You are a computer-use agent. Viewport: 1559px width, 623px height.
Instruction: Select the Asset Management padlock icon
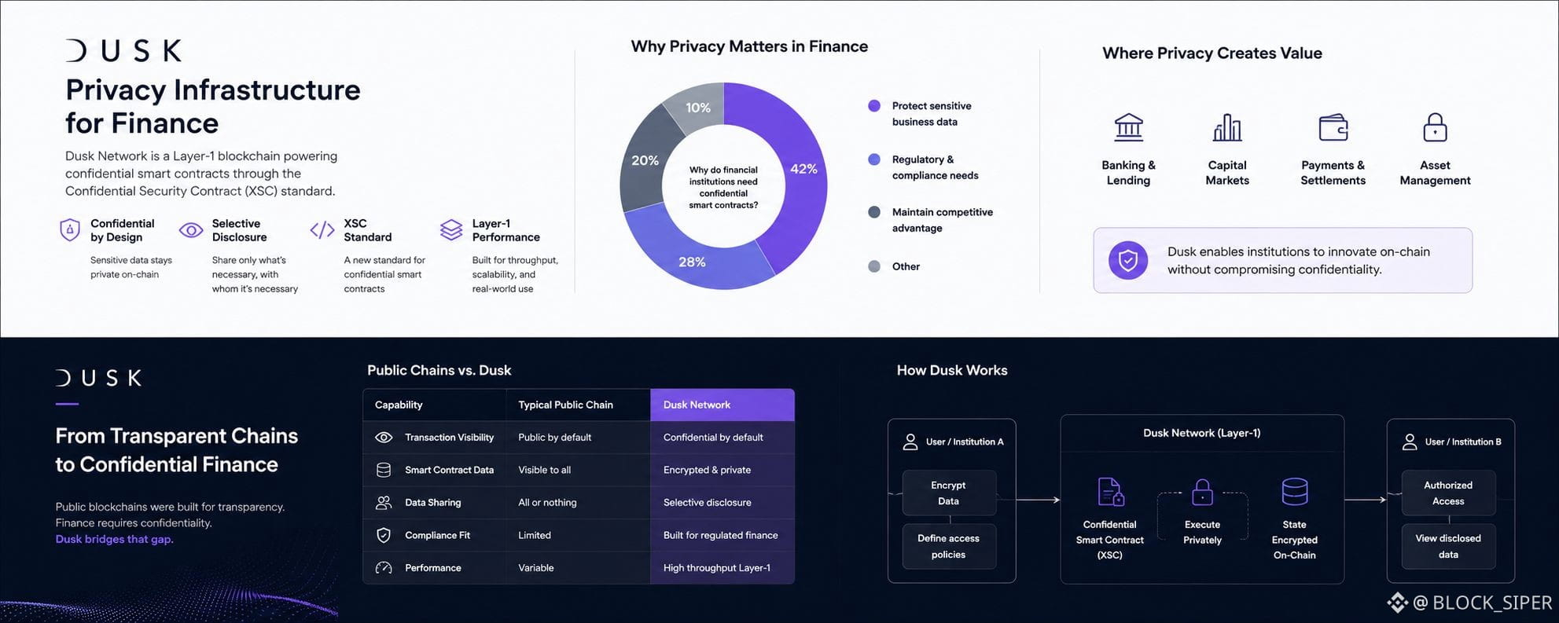point(1435,127)
